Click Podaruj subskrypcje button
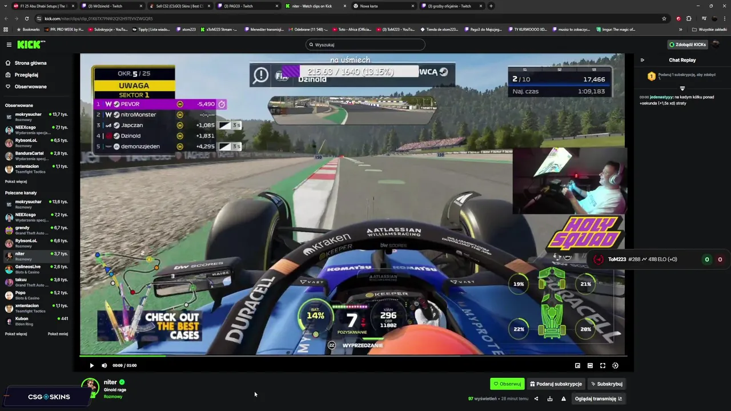The image size is (731, 411). point(556,384)
